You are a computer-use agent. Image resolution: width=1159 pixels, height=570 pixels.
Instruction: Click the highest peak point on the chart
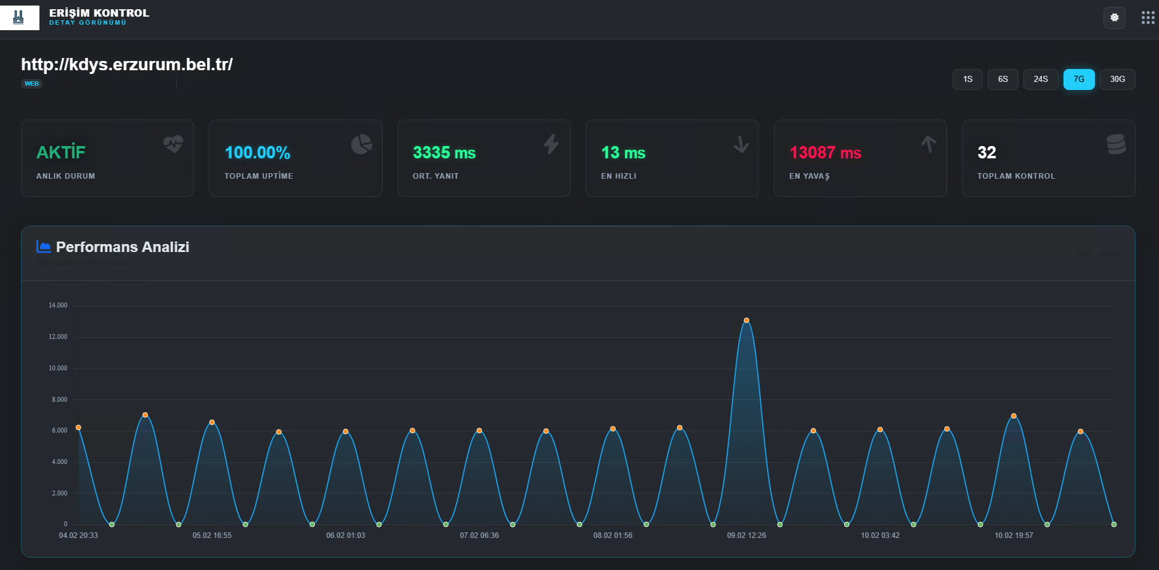pyautogui.click(x=746, y=320)
